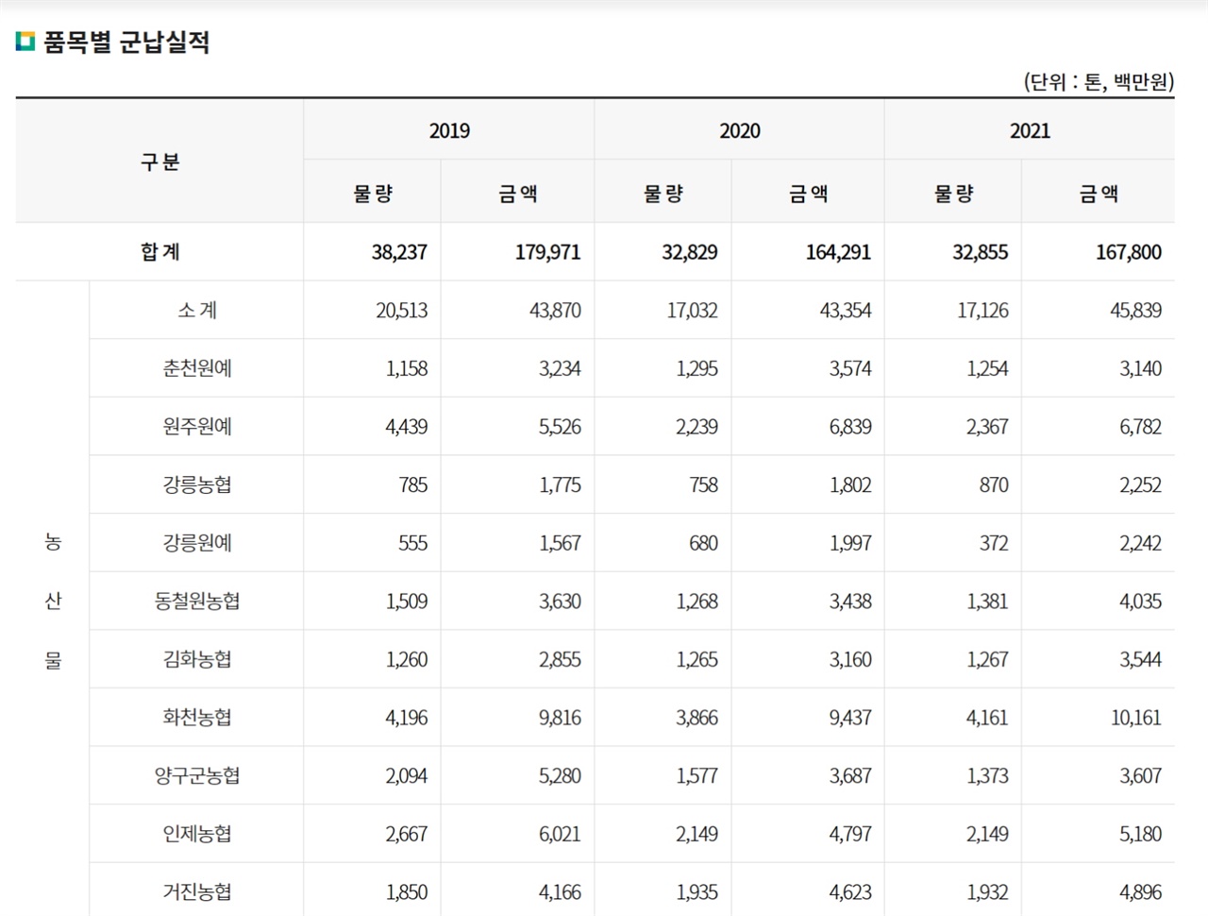
Task: Click the total value 167,800
Action: point(1129,252)
